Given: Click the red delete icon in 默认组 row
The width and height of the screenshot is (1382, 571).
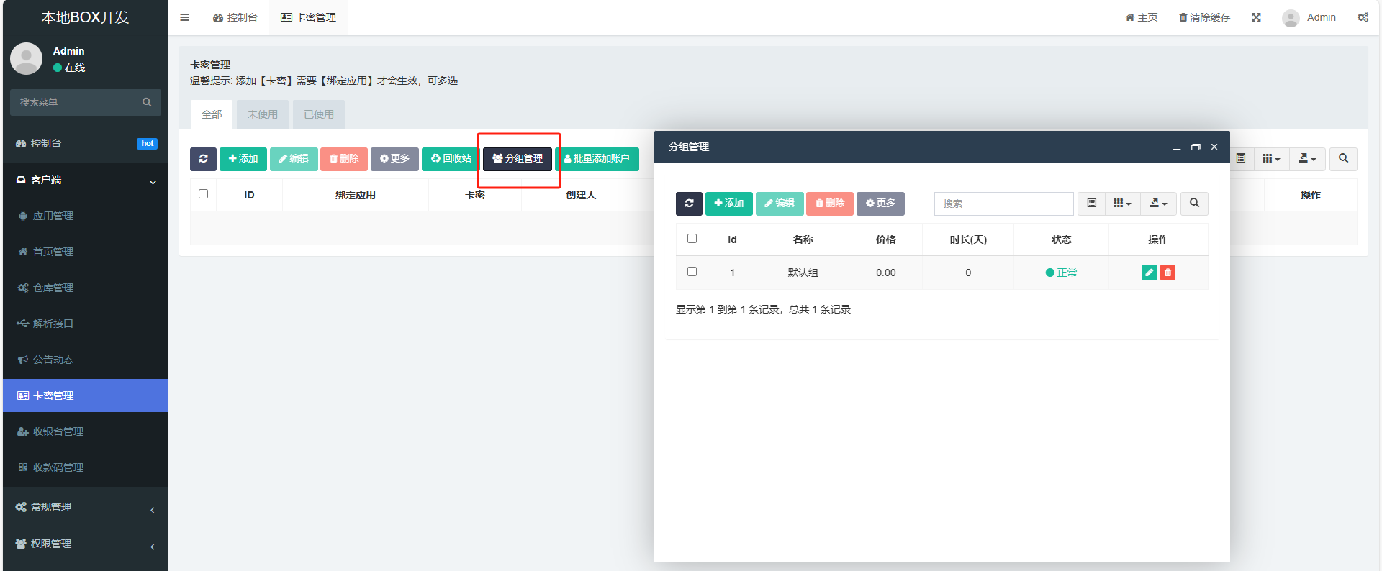Looking at the screenshot, I should [1168, 273].
